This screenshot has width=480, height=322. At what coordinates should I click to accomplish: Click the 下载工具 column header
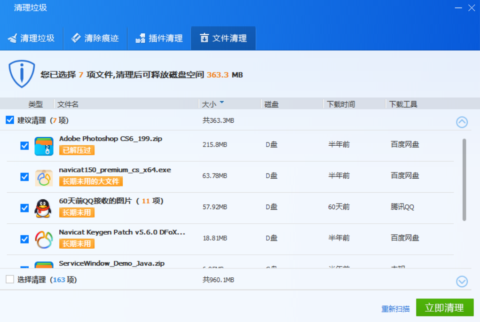403,104
